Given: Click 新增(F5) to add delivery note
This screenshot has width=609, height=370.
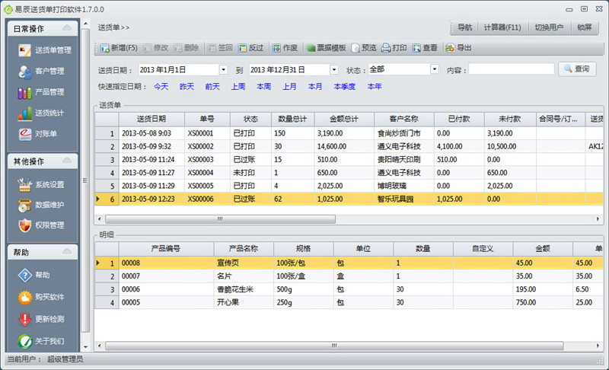Looking at the screenshot, I should coord(117,47).
